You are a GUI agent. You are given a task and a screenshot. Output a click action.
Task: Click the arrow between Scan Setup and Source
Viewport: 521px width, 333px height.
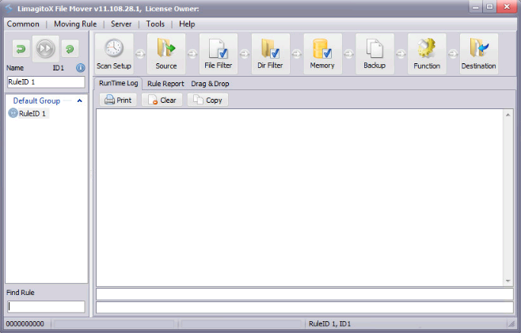click(140, 54)
